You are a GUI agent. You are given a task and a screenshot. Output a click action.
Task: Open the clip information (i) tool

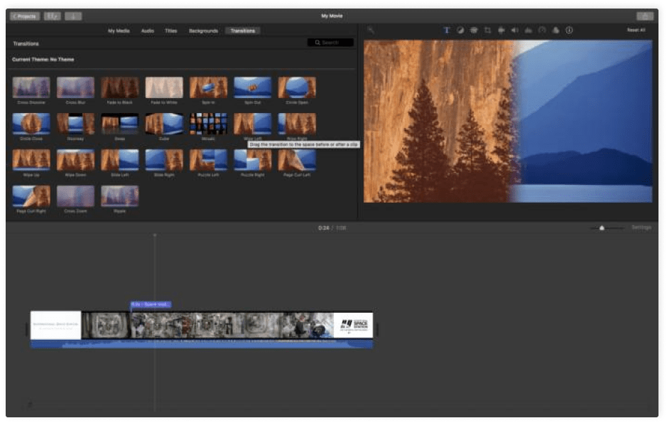(569, 30)
